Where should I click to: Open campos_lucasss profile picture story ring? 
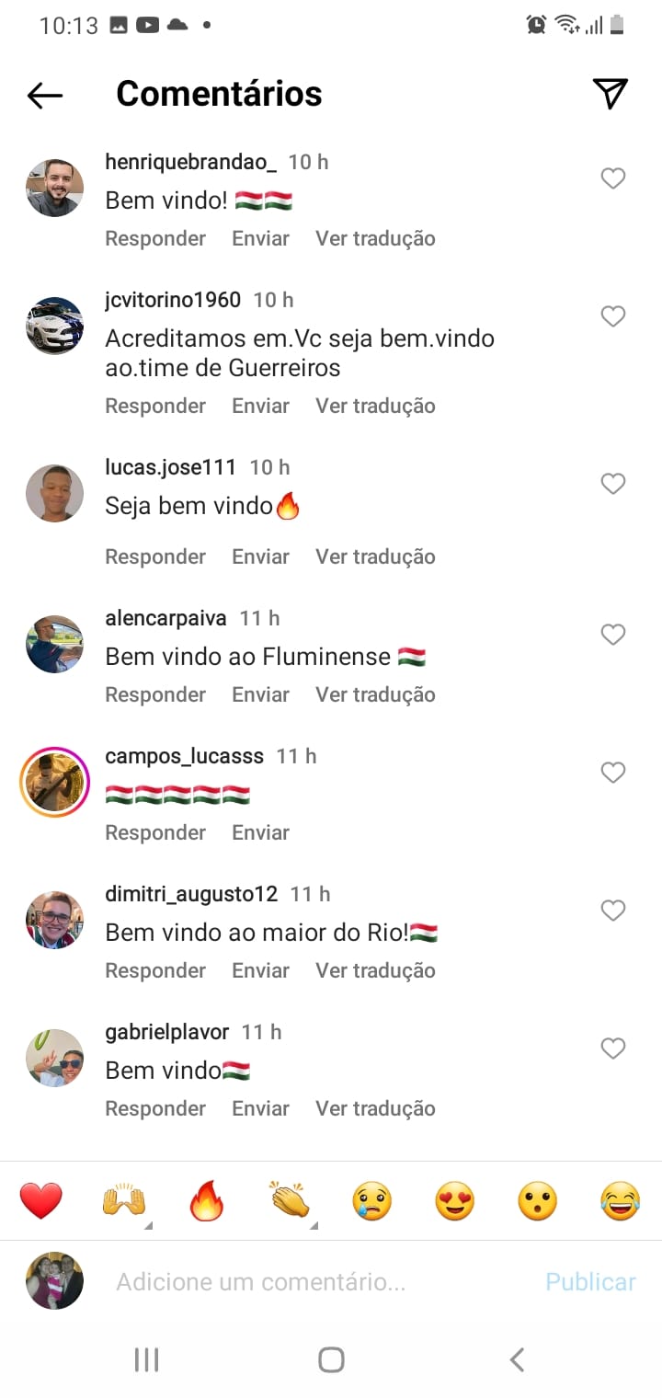54,783
